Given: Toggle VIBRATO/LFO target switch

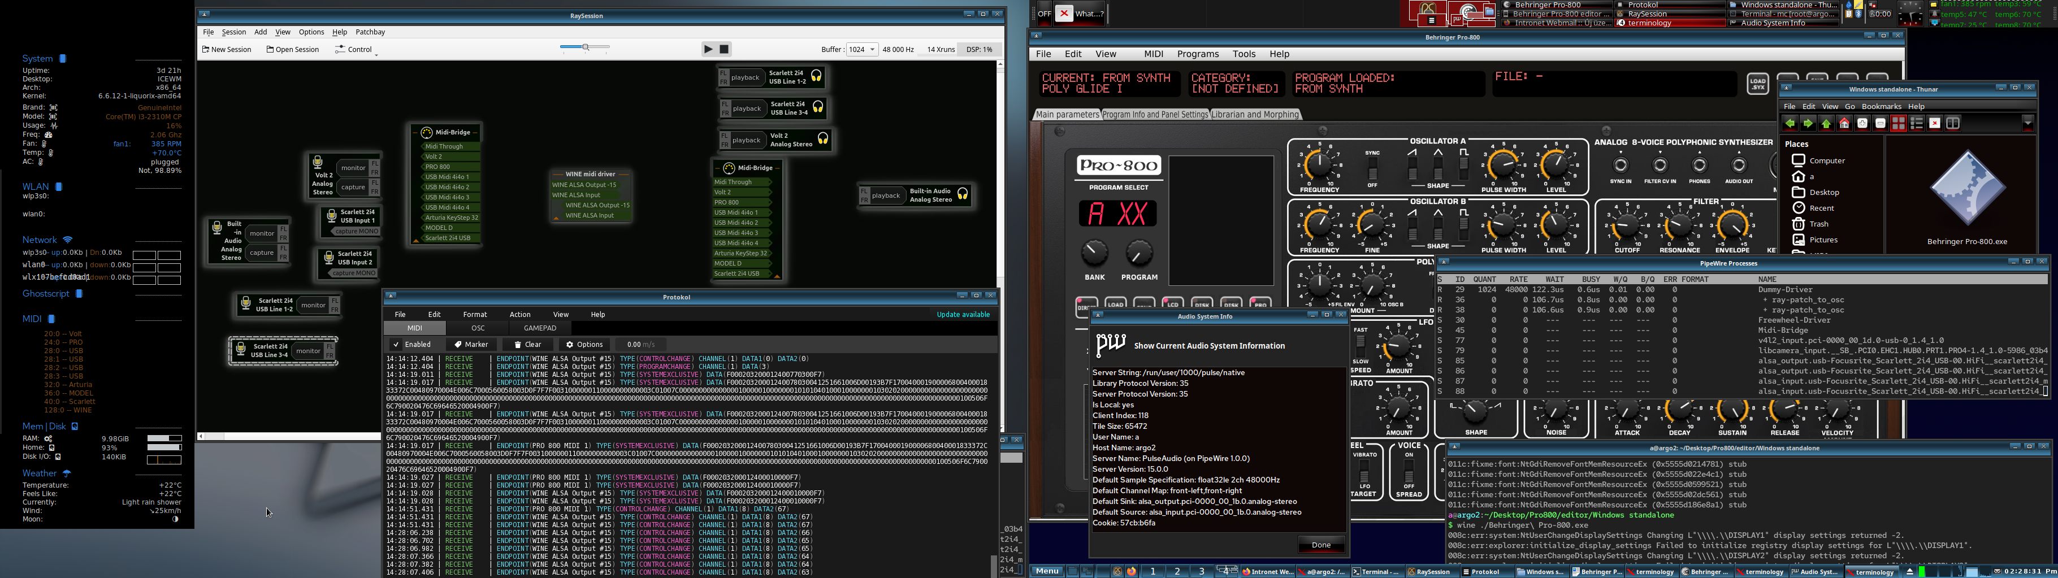Looking at the screenshot, I should coord(1364,470).
